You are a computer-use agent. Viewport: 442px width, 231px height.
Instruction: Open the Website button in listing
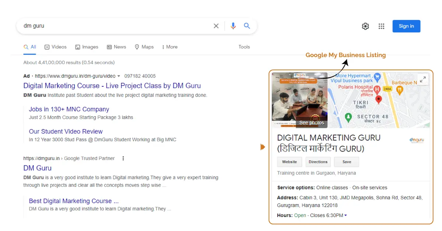[289, 162]
